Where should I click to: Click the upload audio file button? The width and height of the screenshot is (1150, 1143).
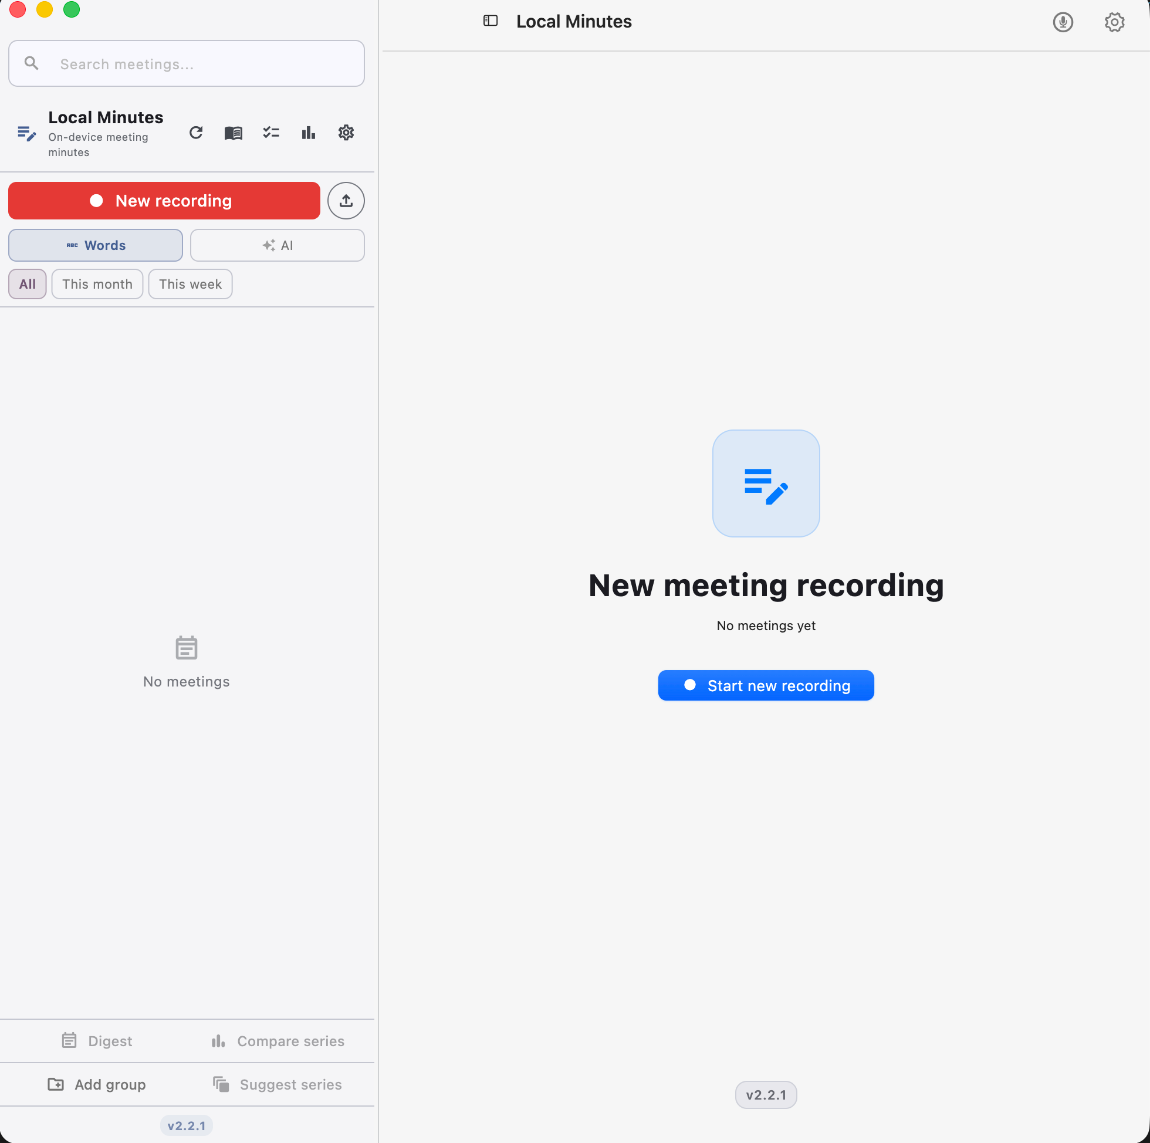pos(346,201)
